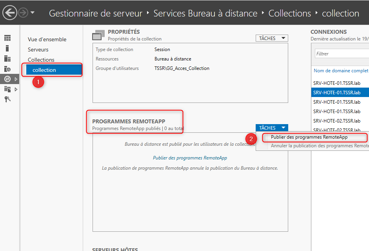369x251 pixels.
Task: Open the PROGRAMMES REMOTEAPP TÂCHES dropdown
Action: coord(271,128)
